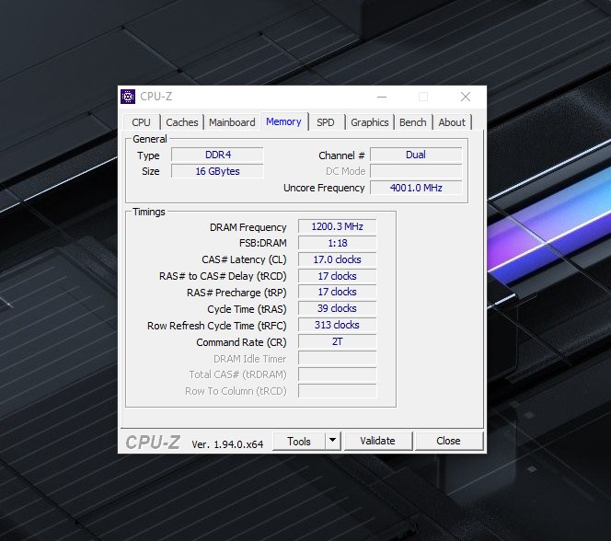Viewport: 611px width, 541px height.
Task: Click the DDR4 memory type value
Action: coord(217,155)
